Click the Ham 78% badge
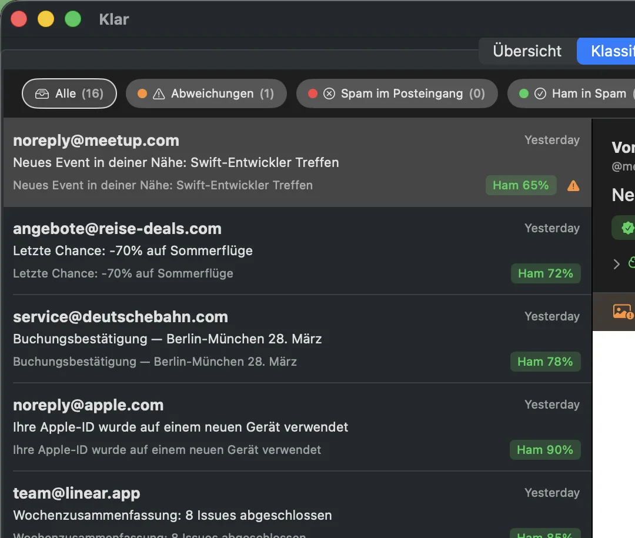635x538 pixels. tap(545, 362)
